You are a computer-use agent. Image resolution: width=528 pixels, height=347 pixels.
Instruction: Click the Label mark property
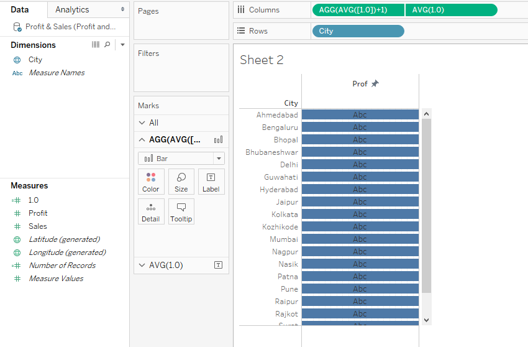[x=211, y=182]
